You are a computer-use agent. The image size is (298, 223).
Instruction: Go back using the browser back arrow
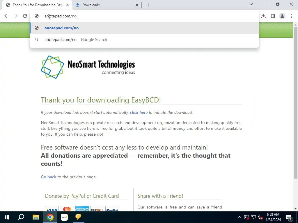coord(6,16)
